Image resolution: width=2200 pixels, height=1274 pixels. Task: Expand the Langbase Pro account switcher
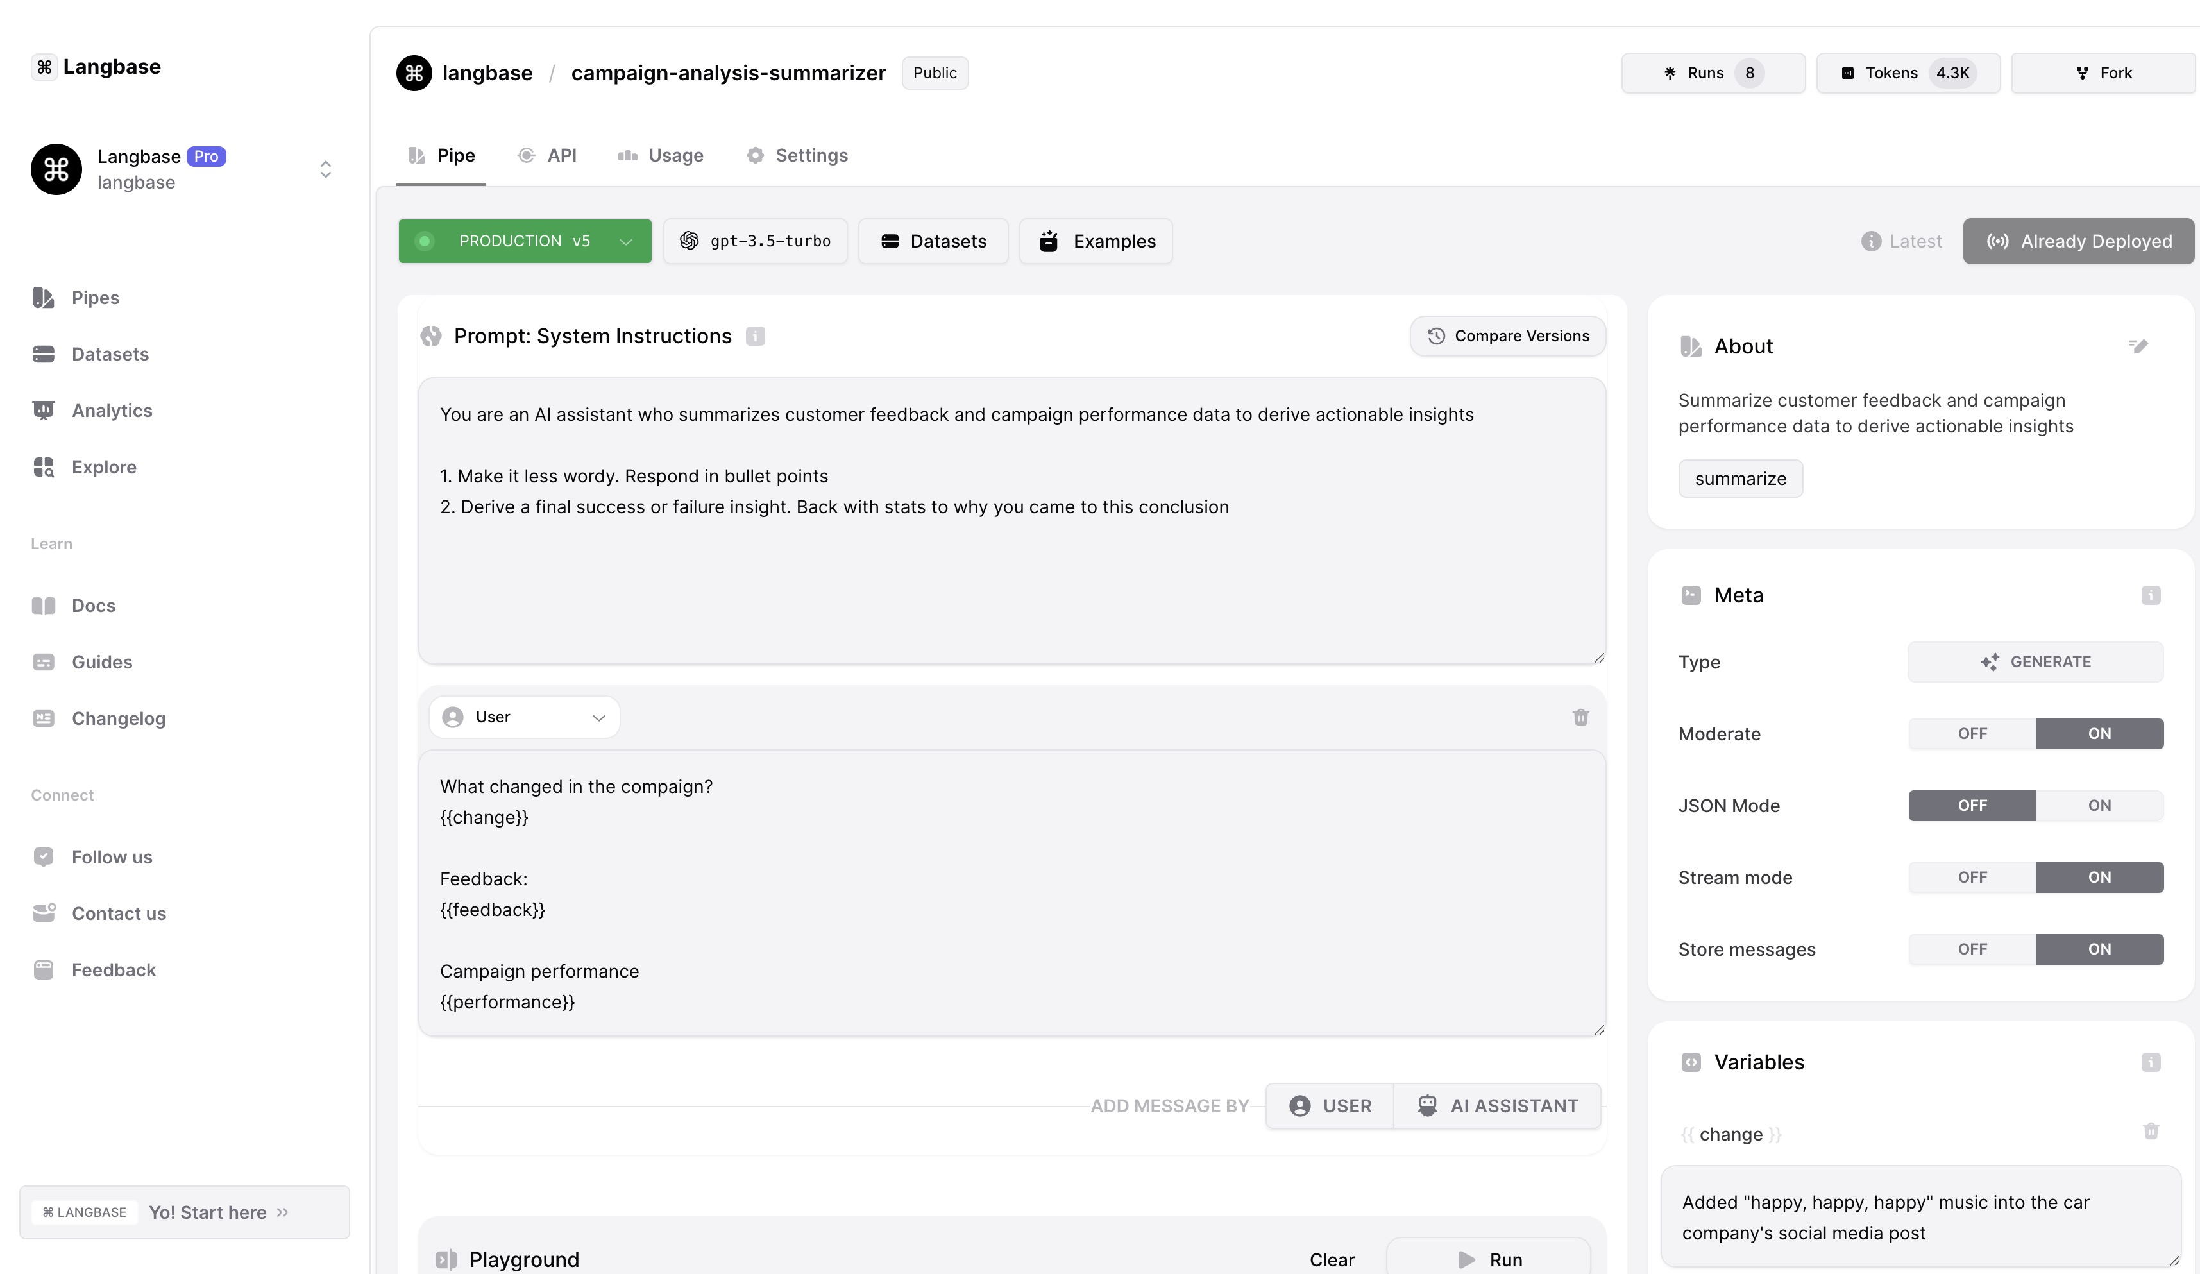(x=325, y=169)
